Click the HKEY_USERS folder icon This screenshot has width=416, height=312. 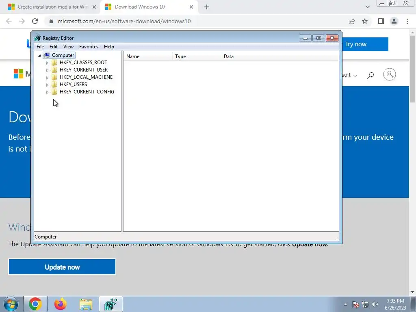pyautogui.click(x=54, y=84)
